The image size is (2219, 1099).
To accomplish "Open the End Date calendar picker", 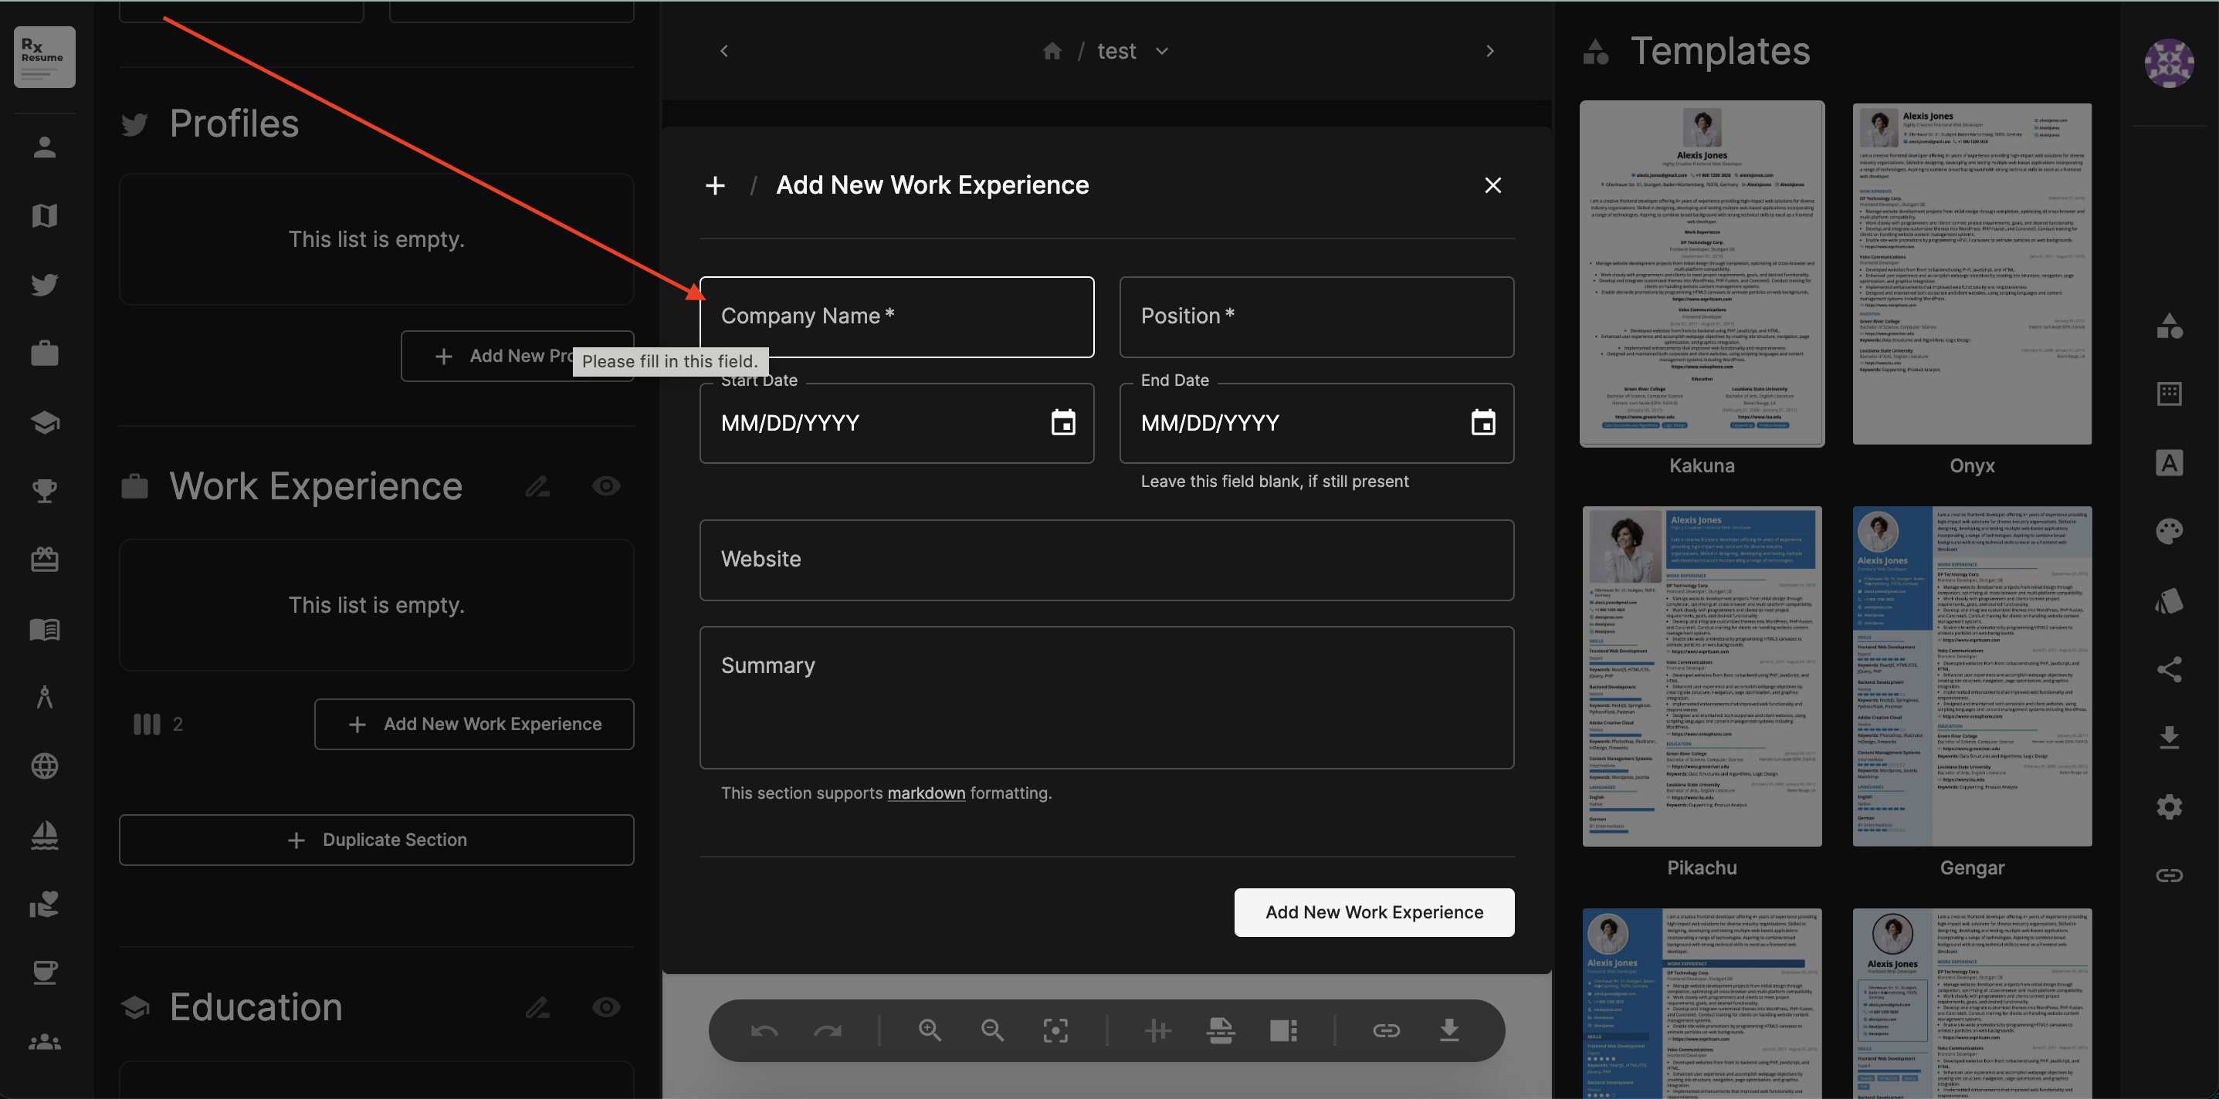I will (1482, 423).
